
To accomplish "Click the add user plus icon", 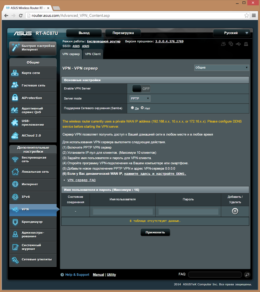I will [x=235, y=211].
